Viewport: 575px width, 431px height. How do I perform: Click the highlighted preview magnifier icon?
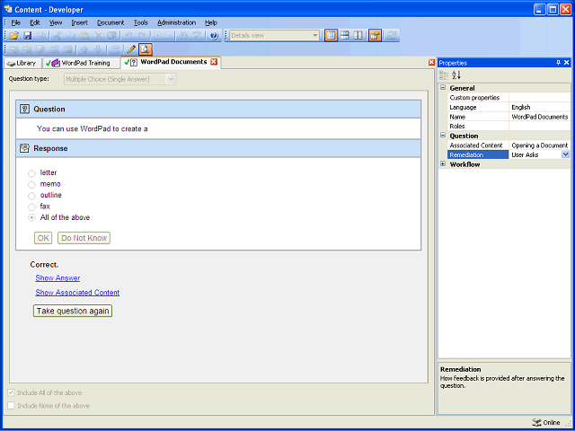click(146, 49)
